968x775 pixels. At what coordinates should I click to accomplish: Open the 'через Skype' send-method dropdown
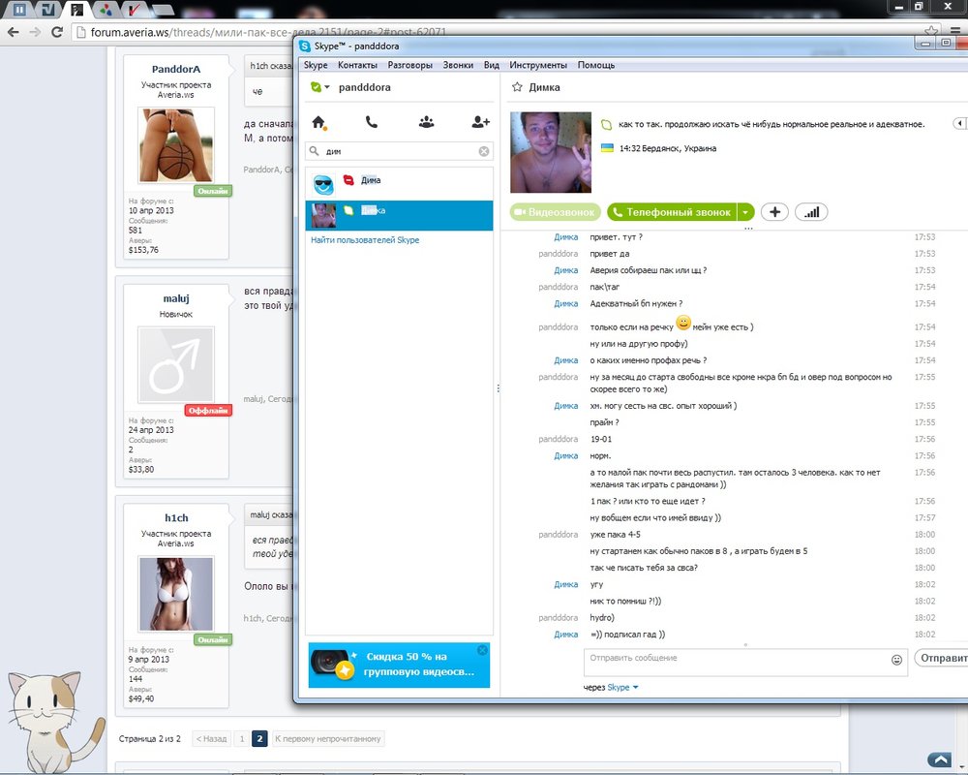(x=635, y=688)
